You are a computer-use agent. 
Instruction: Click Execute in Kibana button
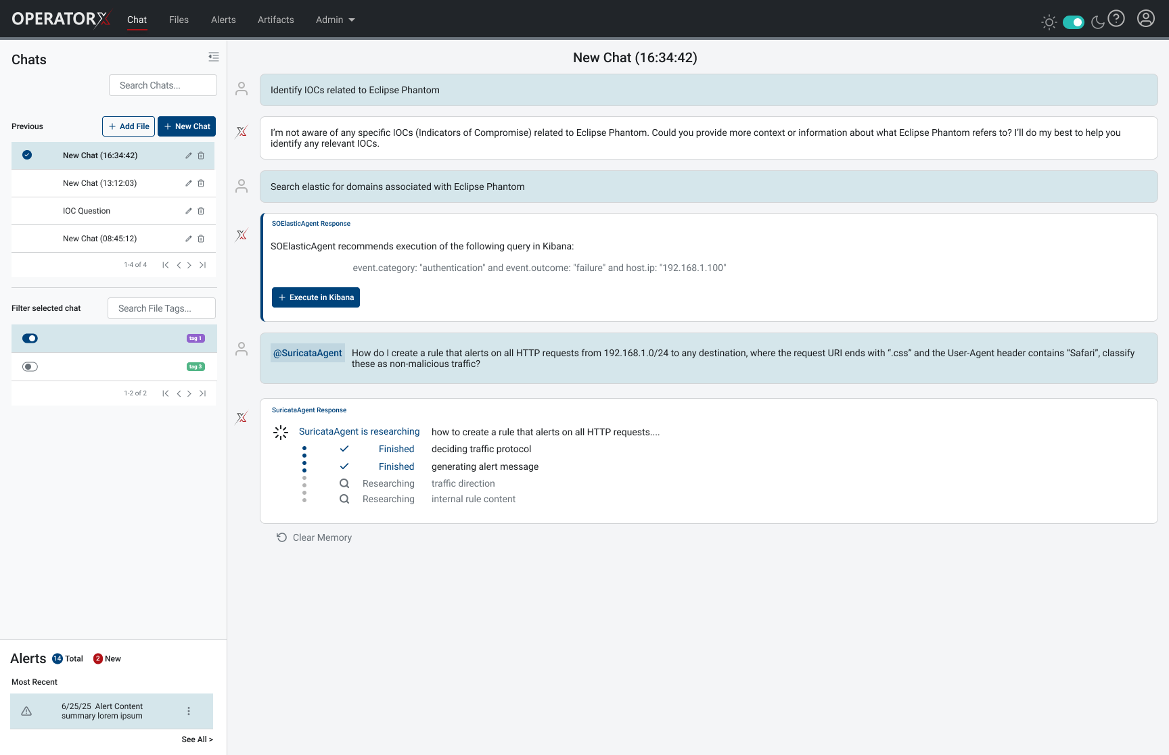point(316,297)
